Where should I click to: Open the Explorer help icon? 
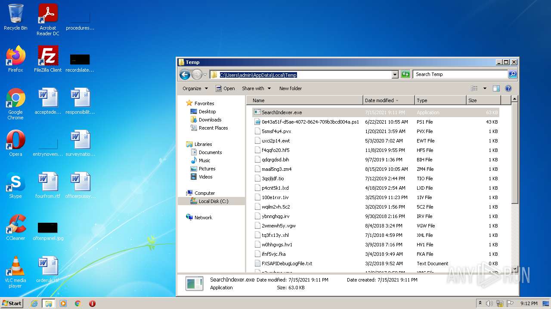tap(508, 88)
